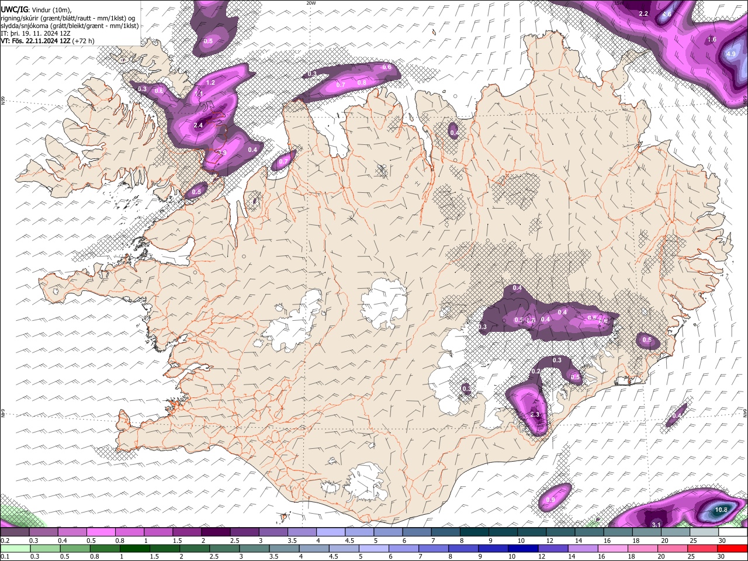The width and height of the screenshot is (748, 561).
Task: Pick the navy blue 10 swatch in rain legend
Action: click(x=522, y=549)
